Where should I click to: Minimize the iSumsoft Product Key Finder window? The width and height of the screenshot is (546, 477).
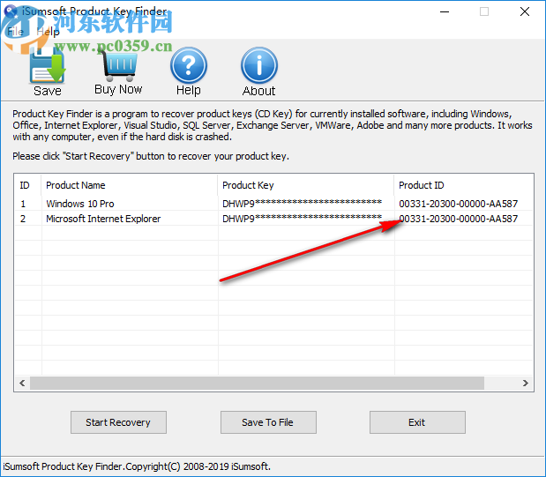(445, 11)
